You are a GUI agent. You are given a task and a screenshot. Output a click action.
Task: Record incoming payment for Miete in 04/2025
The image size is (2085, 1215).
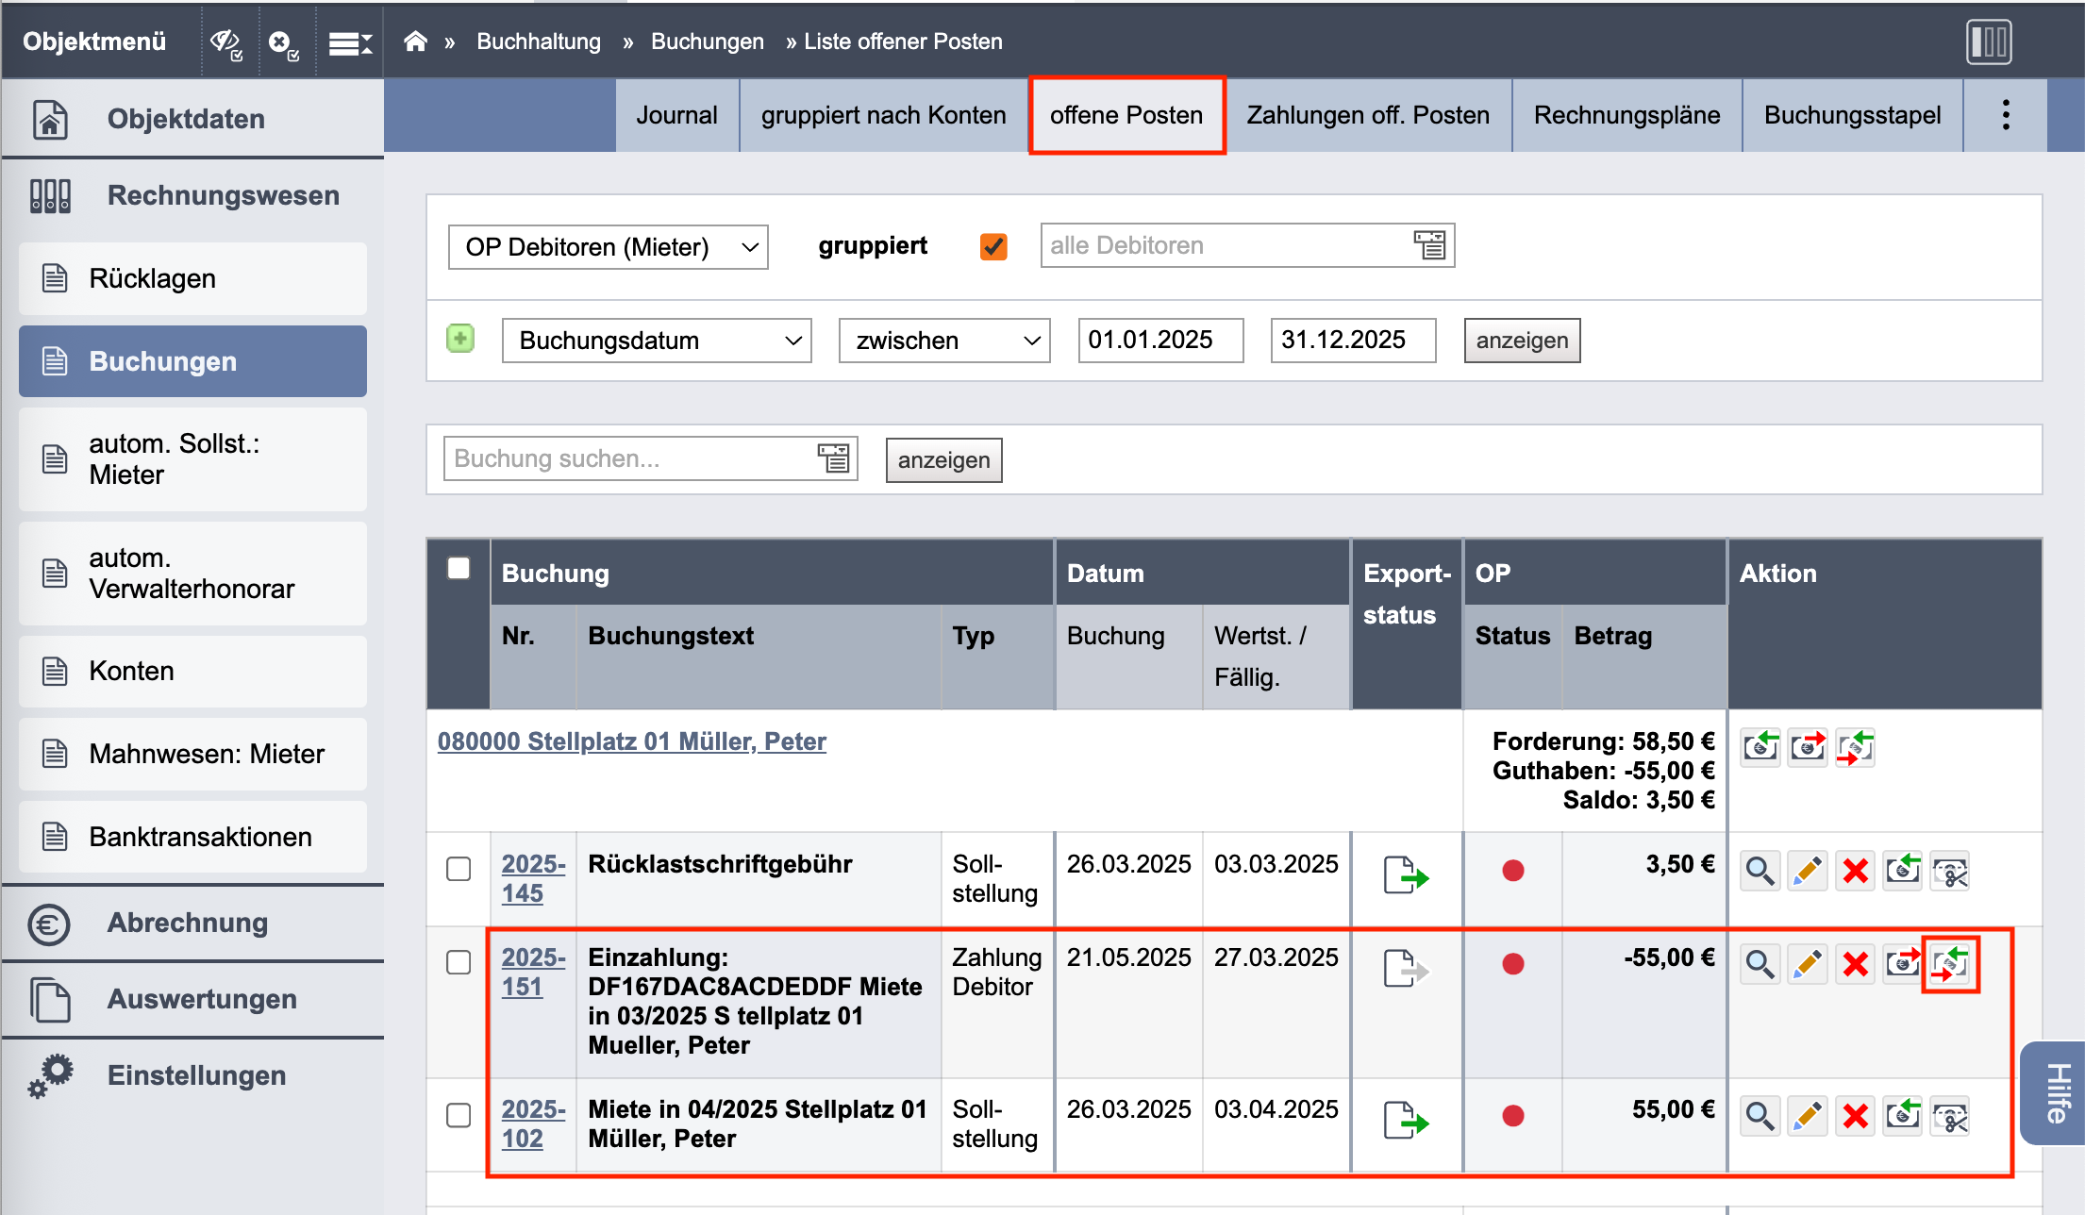1903,1116
